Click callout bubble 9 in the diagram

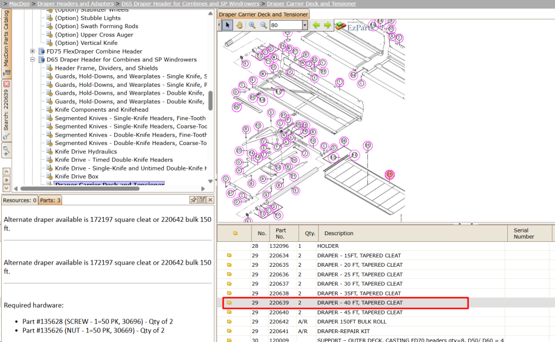coord(296,190)
